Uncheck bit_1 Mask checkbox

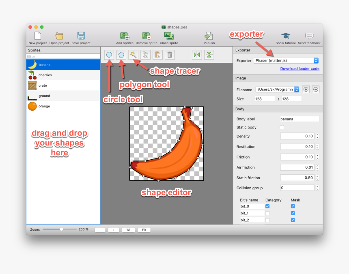pyautogui.click(x=293, y=213)
